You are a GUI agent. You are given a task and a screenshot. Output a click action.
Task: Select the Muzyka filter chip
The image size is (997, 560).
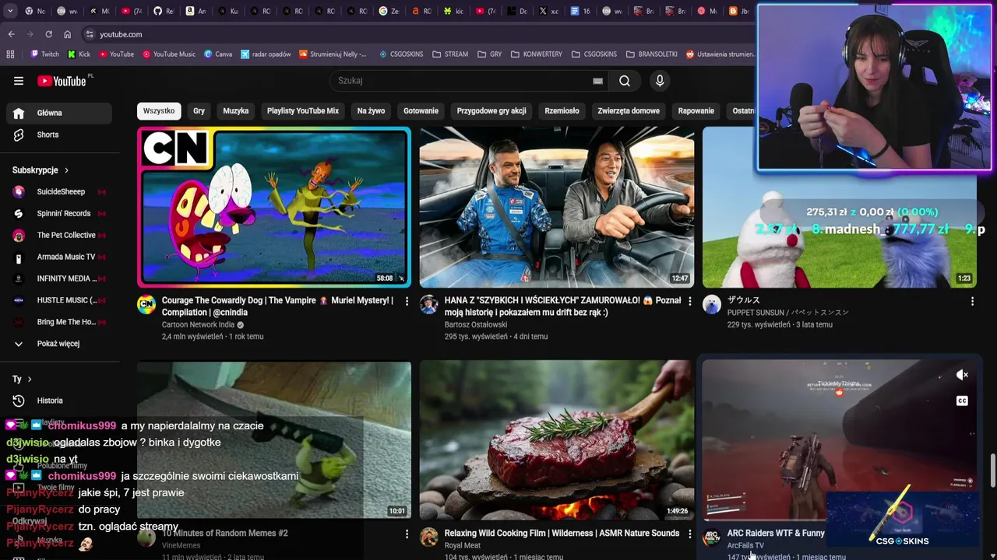click(x=236, y=111)
